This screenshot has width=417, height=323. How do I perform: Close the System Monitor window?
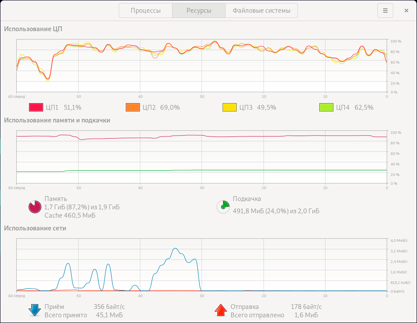pyautogui.click(x=406, y=11)
